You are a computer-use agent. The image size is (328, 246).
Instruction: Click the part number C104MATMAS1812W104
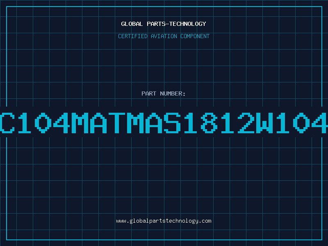[x=164, y=123]
